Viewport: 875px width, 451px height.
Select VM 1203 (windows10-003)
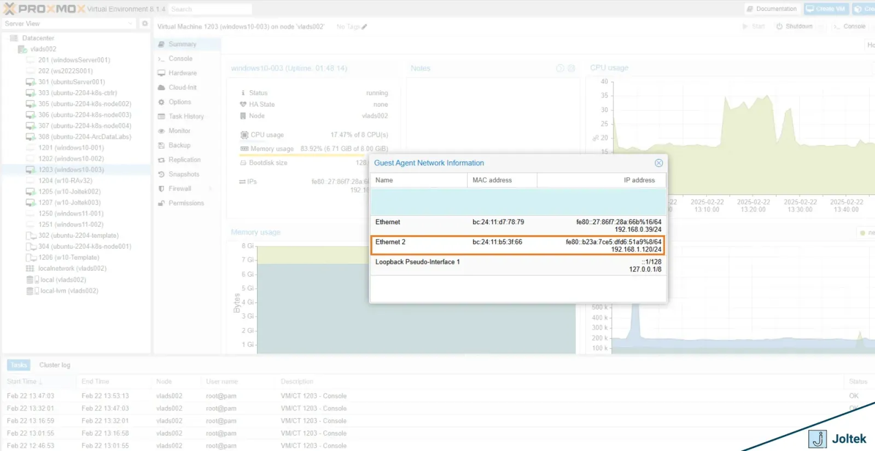point(71,169)
